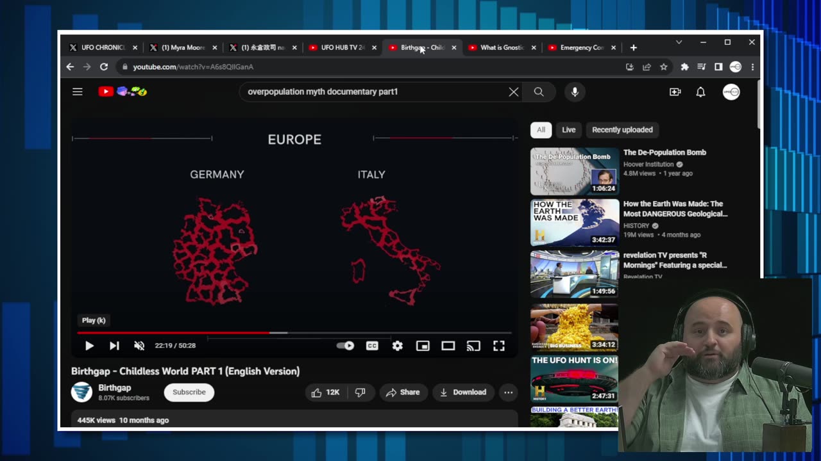Click Hoover Institution channel name
This screenshot has height=461, width=821.
tap(648, 165)
